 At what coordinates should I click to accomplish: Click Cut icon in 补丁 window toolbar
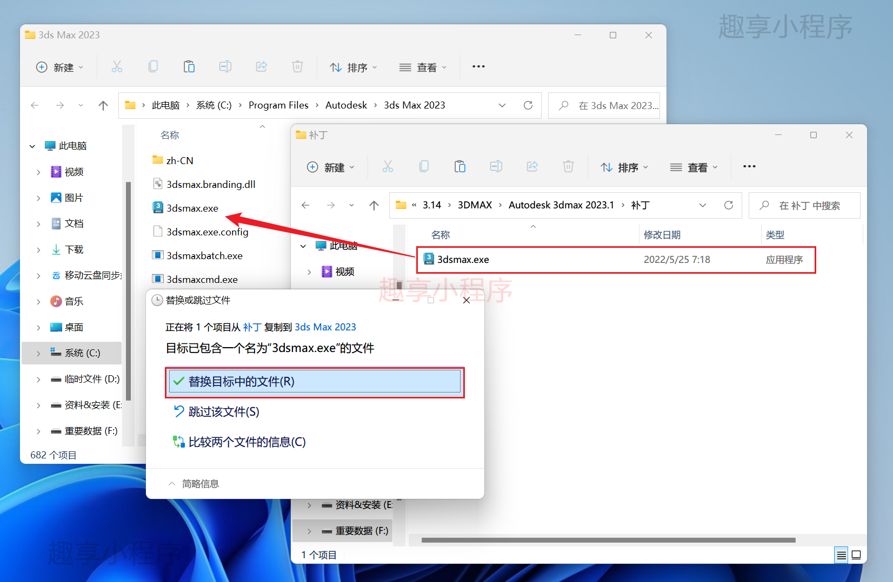tap(388, 167)
